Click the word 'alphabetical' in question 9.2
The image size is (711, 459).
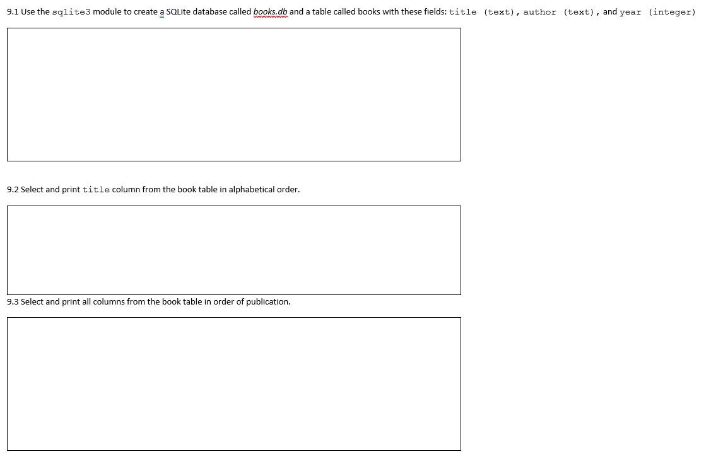point(252,189)
